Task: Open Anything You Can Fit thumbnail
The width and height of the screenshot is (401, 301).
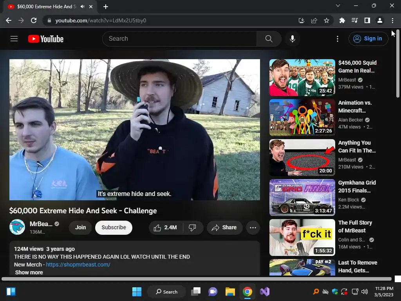Action: [x=302, y=158]
